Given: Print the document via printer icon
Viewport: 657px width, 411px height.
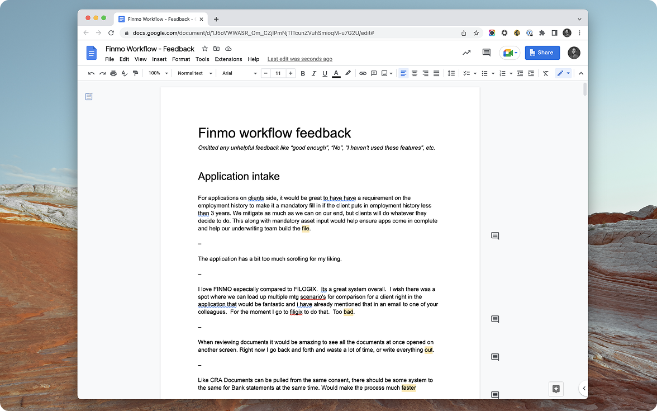Looking at the screenshot, I should coord(113,73).
